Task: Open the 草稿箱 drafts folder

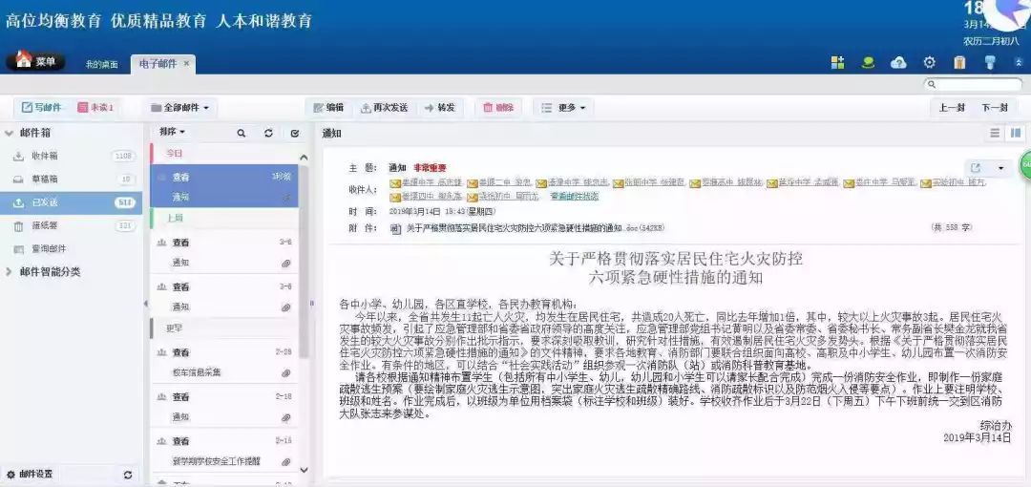Action: click(x=71, y=179)
